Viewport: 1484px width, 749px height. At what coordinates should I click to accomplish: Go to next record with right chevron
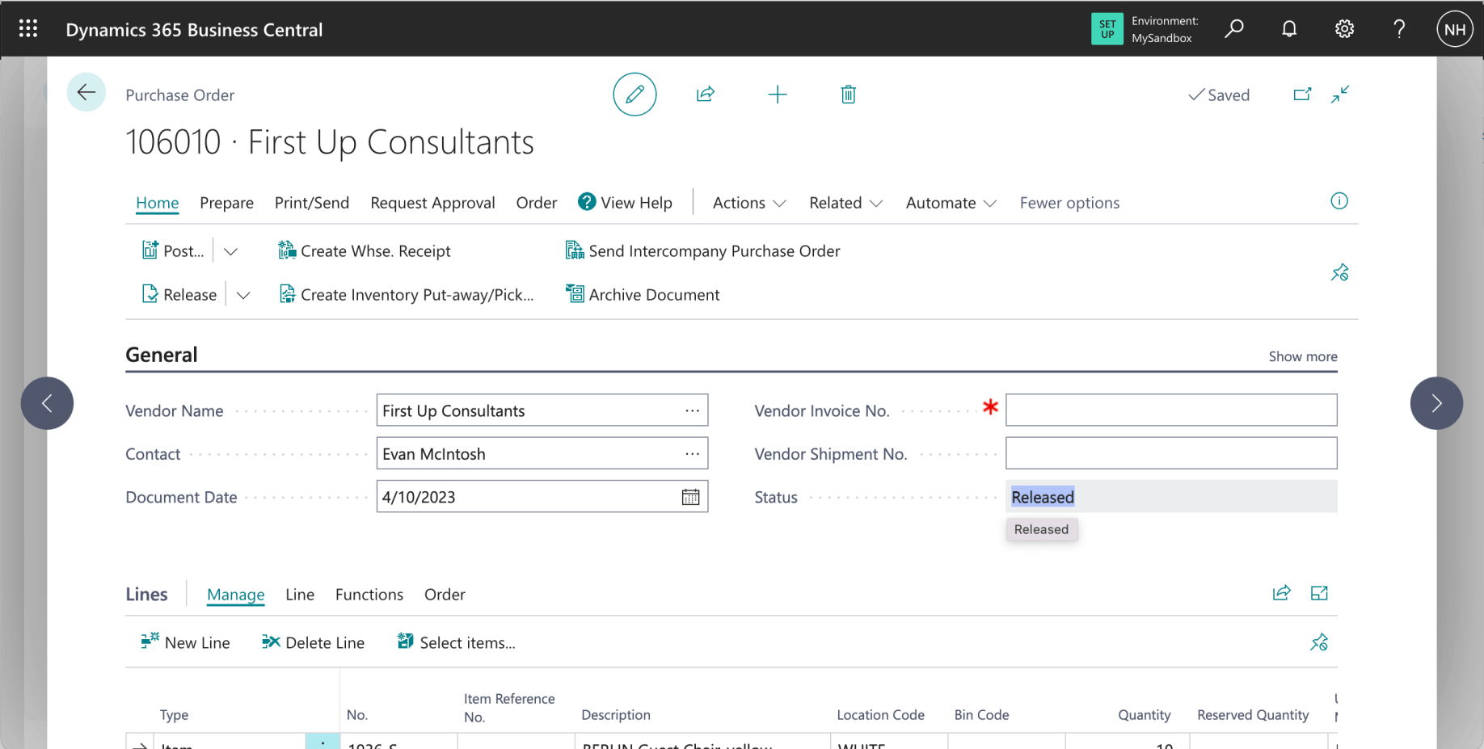pos(1436,403)
